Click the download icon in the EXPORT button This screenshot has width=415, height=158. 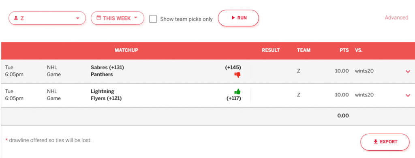pos(375,142)
